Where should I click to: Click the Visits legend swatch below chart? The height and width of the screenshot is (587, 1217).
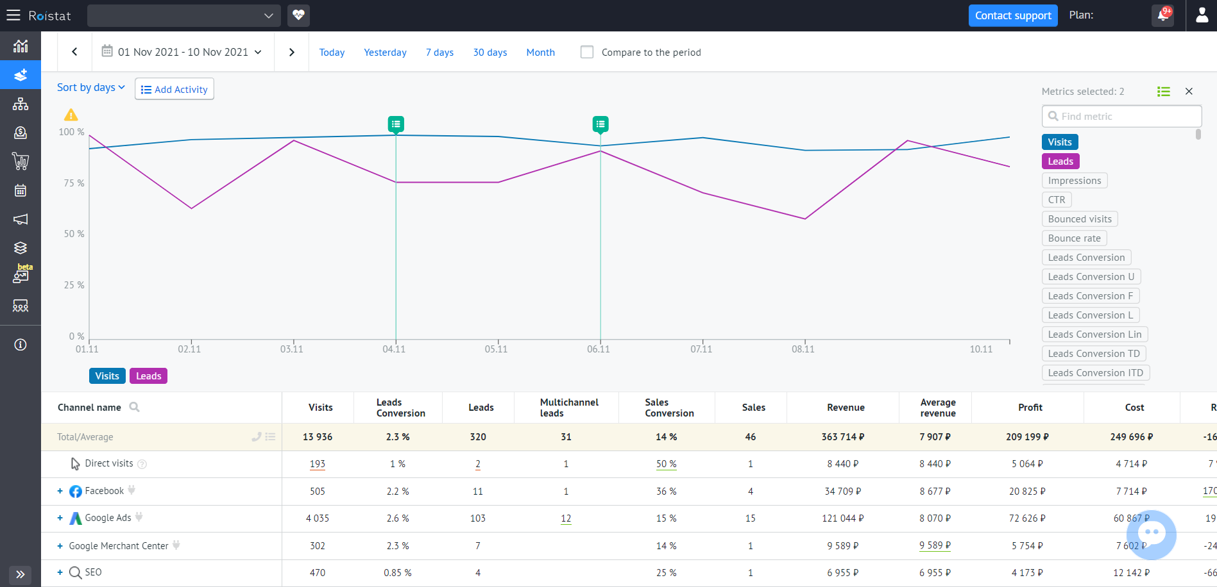point(107,376)
